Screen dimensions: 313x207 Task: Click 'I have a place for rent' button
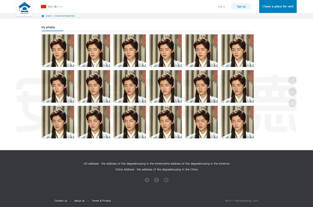coord(278,7)
